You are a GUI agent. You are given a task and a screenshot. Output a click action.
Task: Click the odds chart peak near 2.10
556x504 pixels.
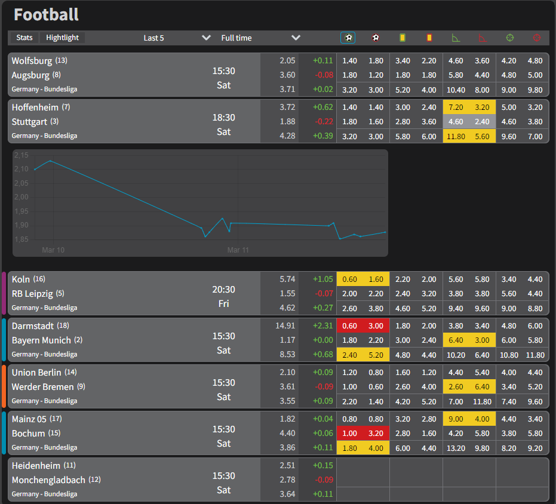click(x=50, y=161)
